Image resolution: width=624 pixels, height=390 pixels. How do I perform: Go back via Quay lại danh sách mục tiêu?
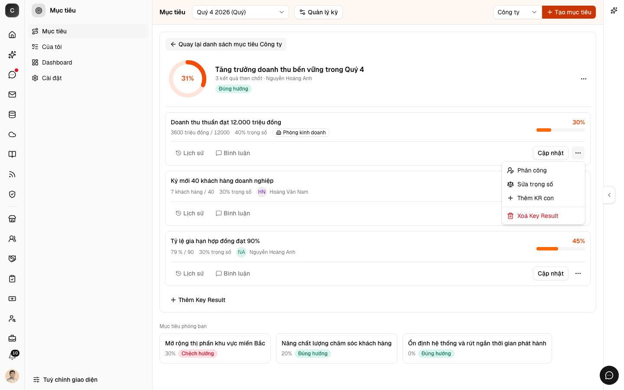click(x=226, y=44)
